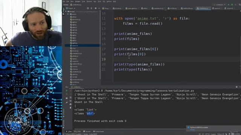Click the locate-file target icon in Project panel
241x135 pixels.
click(88, 8)
